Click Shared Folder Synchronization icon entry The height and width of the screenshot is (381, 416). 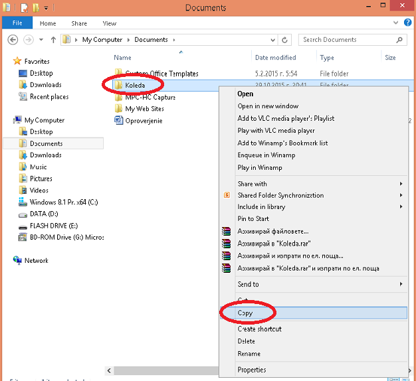(280, 195)
